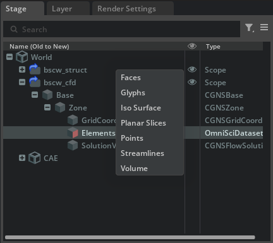
Task: Click the horizontal scrollbar at bottom
Action: pyautogui.click(x=130, y=237)
